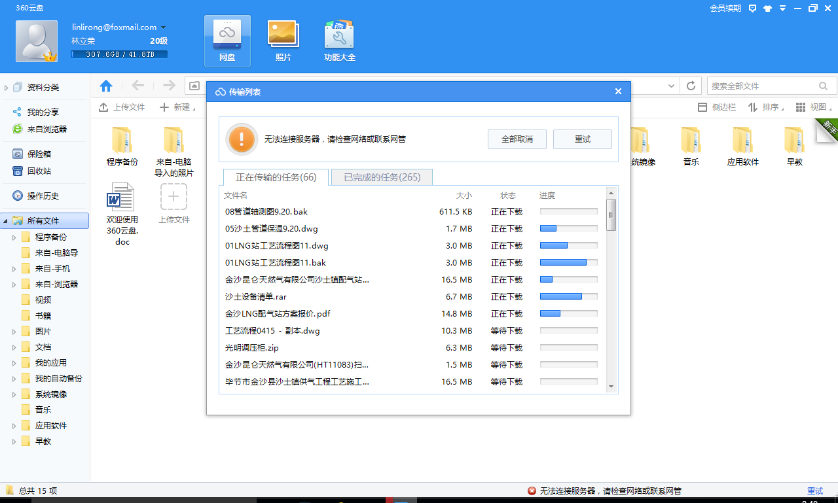Click progress bar of 01LNG站工艺流程图11.bak
This screenshot has width=838, height=503.
[x=568, y=262]
